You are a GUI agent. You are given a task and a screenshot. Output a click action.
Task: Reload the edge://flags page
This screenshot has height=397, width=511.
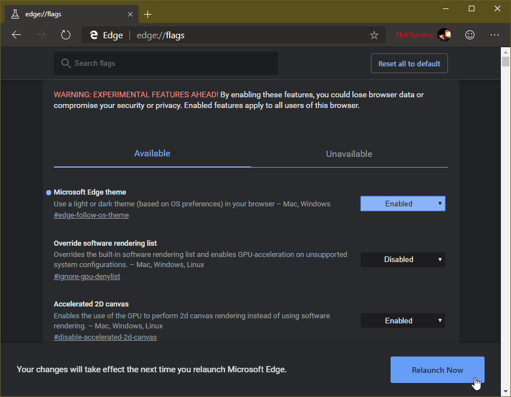coord(66,34)
